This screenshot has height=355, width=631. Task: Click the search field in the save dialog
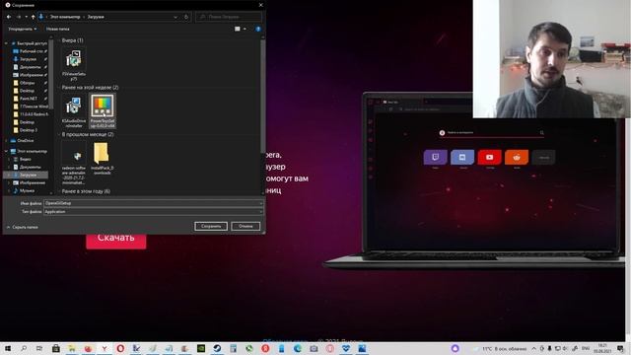click(x=229, y=17)
